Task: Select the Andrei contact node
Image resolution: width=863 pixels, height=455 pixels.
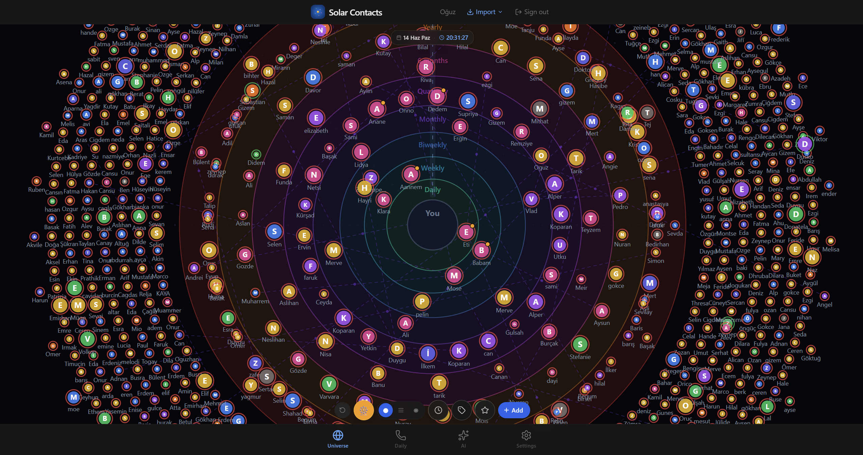Action: (194, 268)
